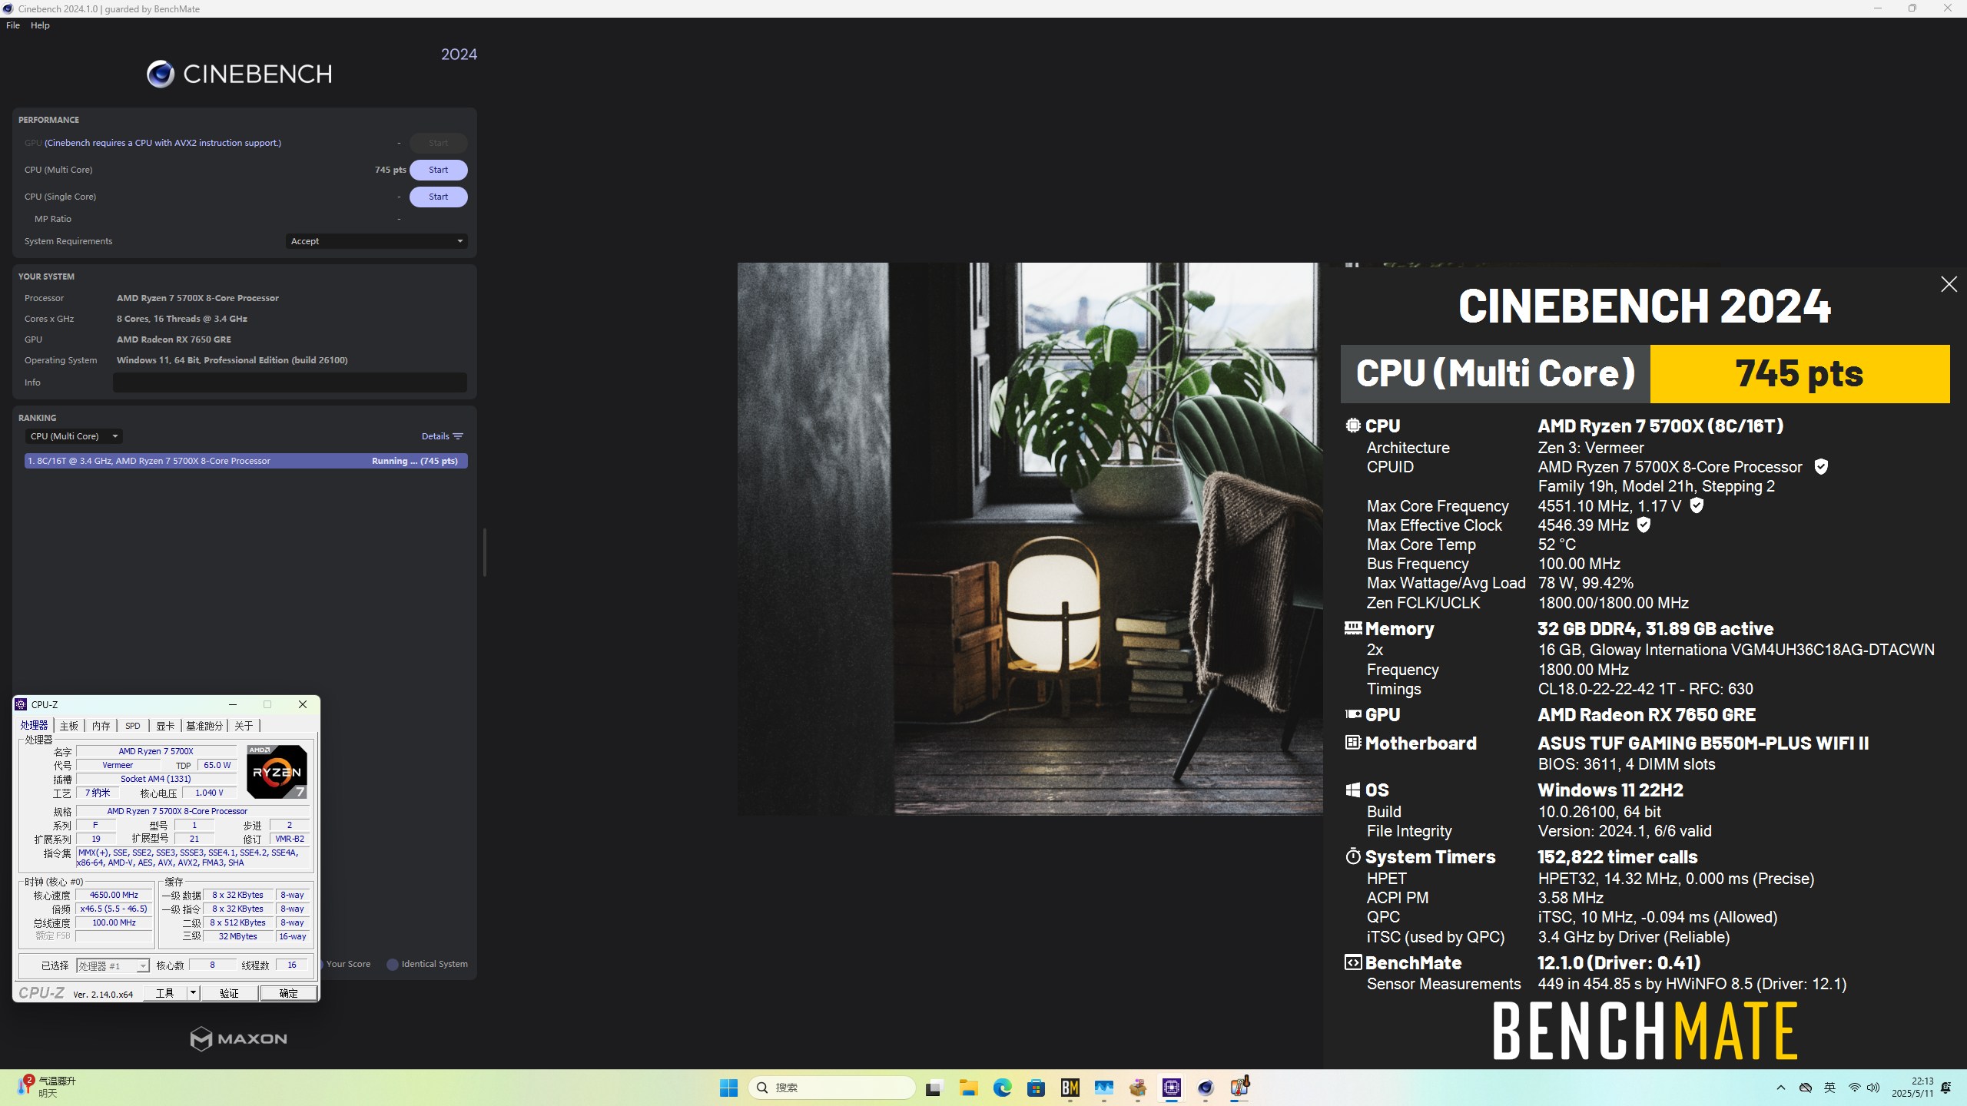Viewport: 1967px width, 1106px height.
Task: Start the CPU (Multi Core) benchmark
Action: 438,170
